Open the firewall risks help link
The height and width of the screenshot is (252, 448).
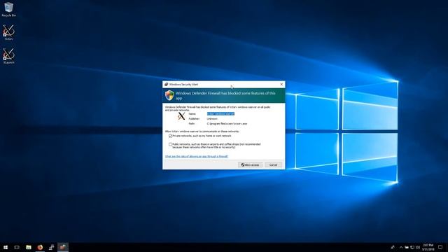pyautogui.click(x=197, y=156)
